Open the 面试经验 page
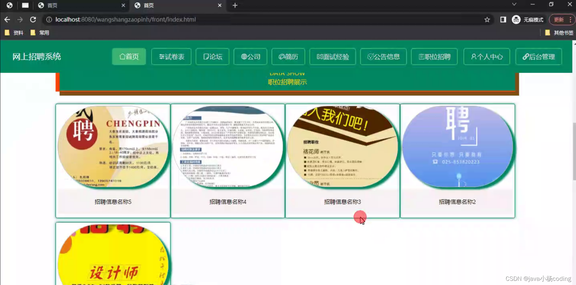The height and width of the screenshot is (285, 576). (333, 57)
